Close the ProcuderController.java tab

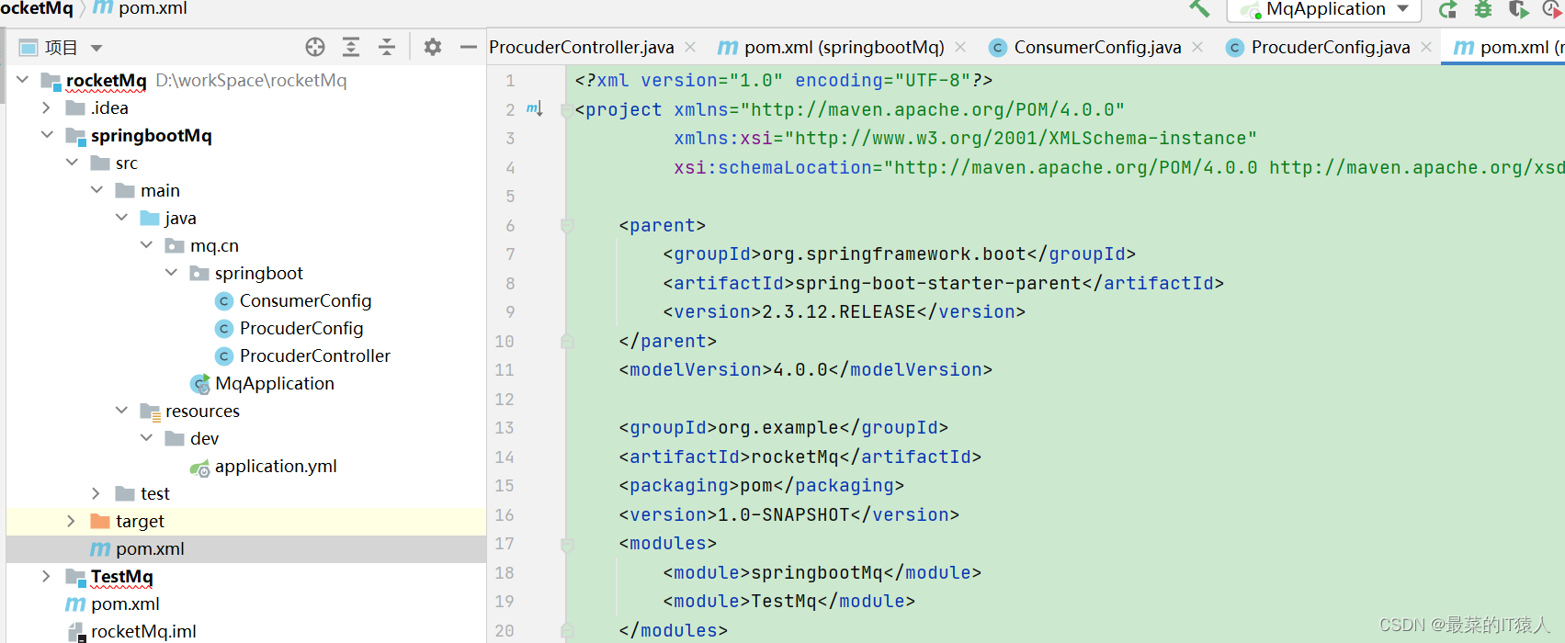690,47
